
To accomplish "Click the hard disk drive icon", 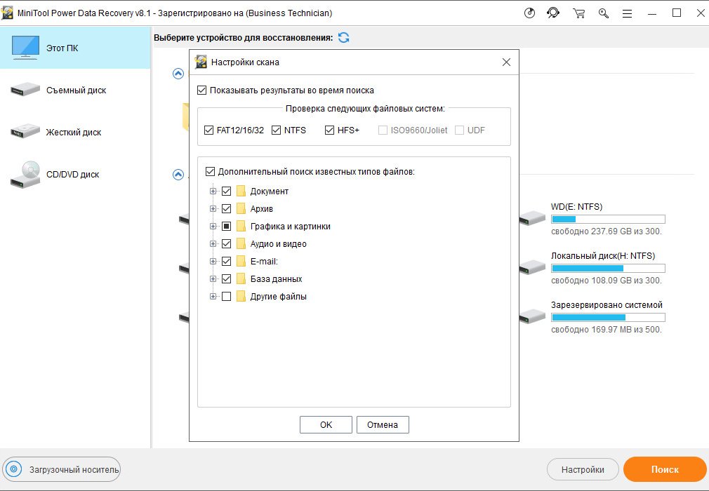I will [x=25, y=131].
